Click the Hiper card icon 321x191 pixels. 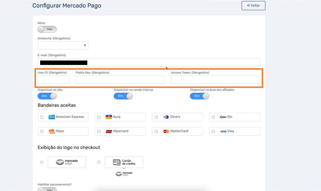pyautogui.click(x=52, y=131)
